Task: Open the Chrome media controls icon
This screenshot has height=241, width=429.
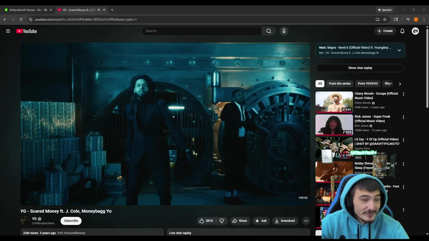Action: 408,19
